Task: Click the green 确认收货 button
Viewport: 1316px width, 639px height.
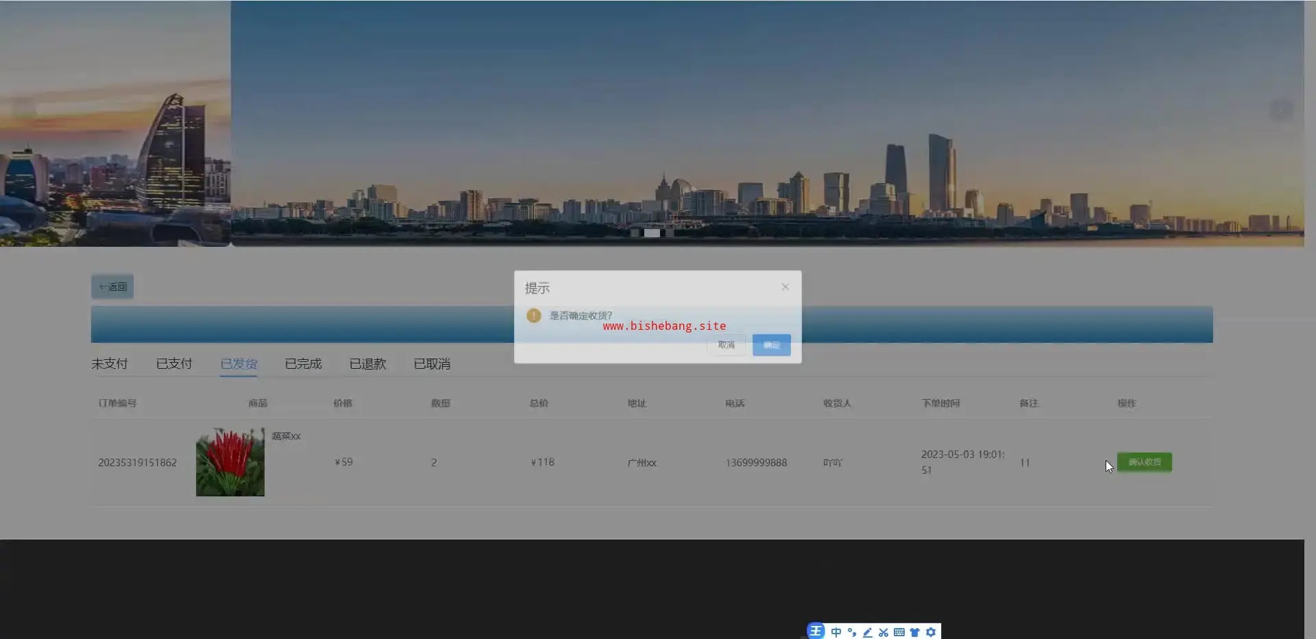Action: (x=1144, y=462)
